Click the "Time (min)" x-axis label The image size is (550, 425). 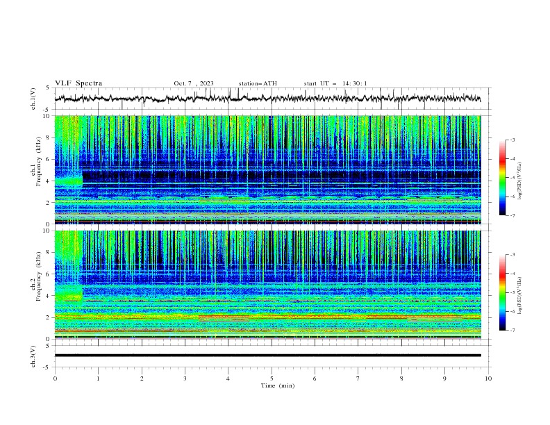click(x=278, y=385)
